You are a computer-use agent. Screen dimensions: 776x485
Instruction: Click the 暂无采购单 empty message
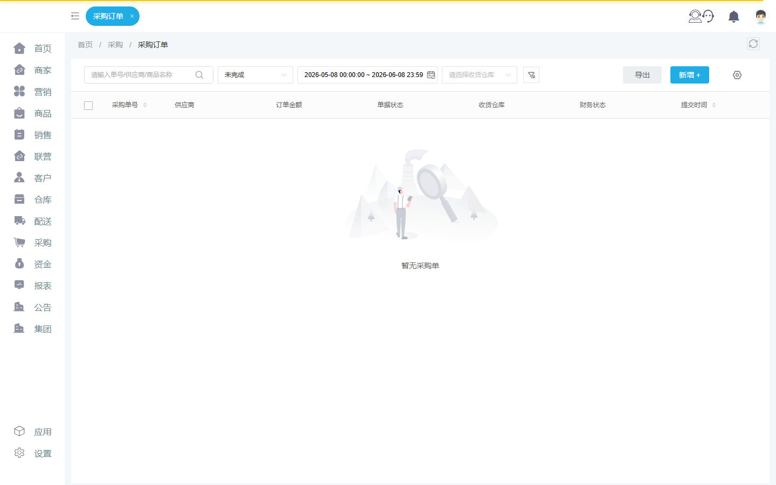click(420, 266)
